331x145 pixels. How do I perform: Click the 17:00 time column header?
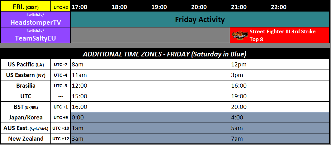point(79,7)
